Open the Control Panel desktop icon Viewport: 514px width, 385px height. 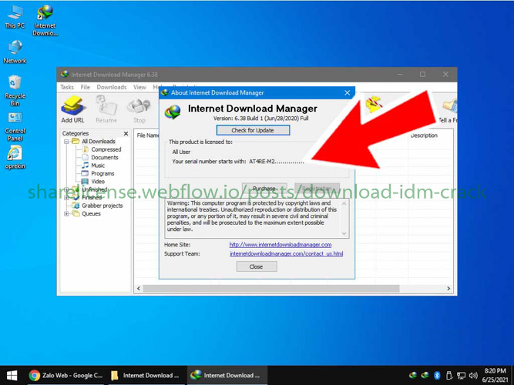pos(15,127)
